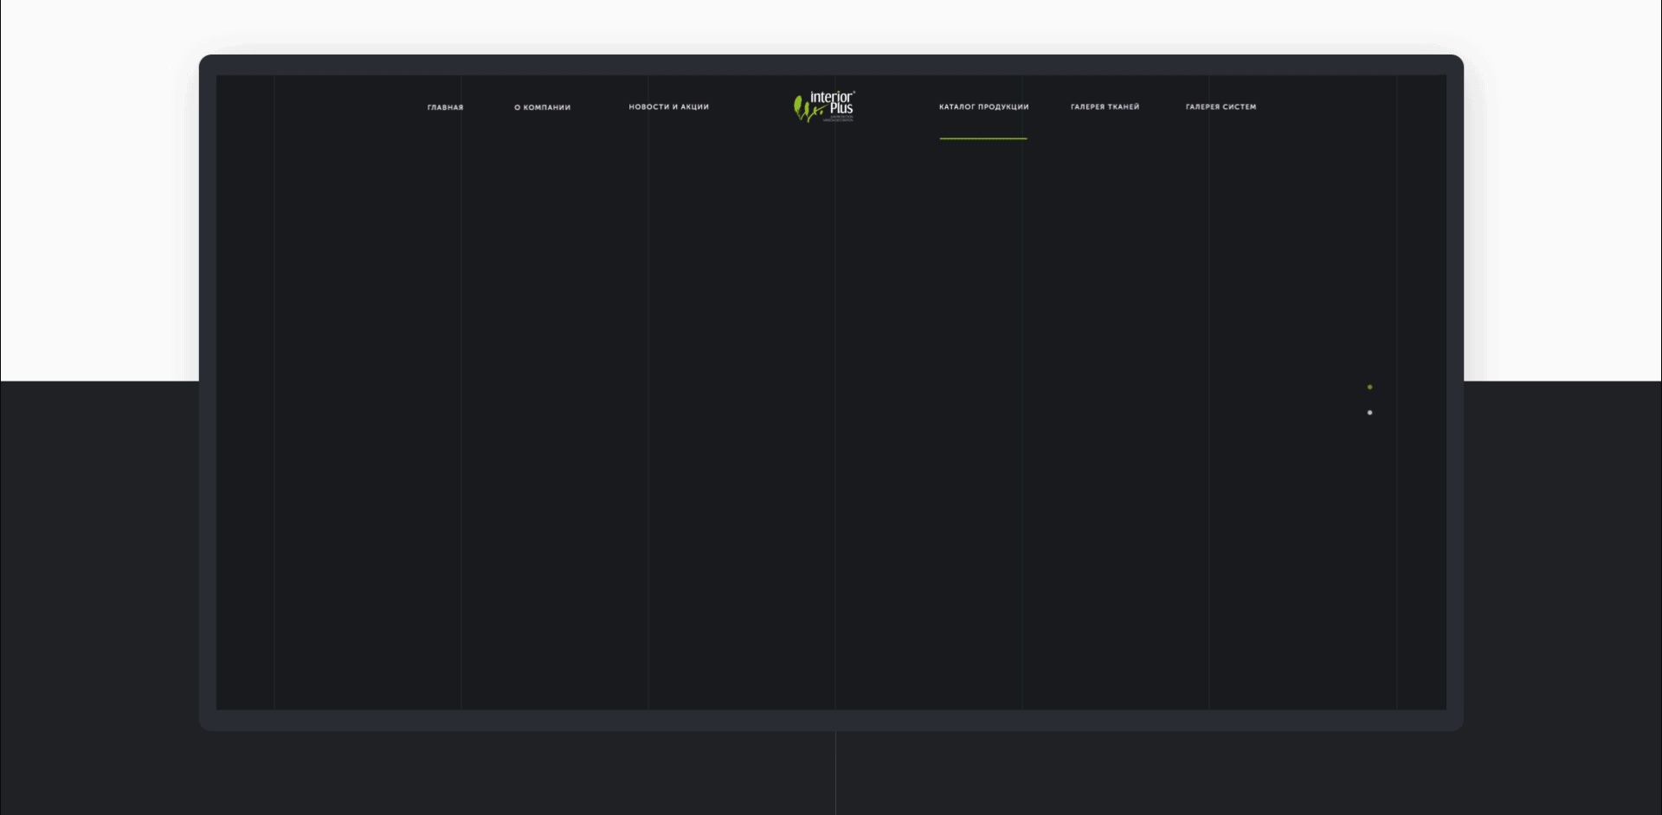Open НОВОСТИ И АКЦИИ section
Screen dimensions: 1662x815
click(668, 106)
